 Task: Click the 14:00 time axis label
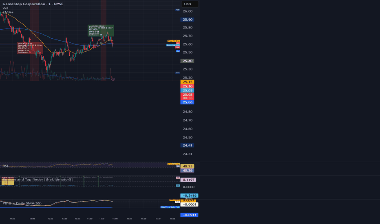[90, 219]
